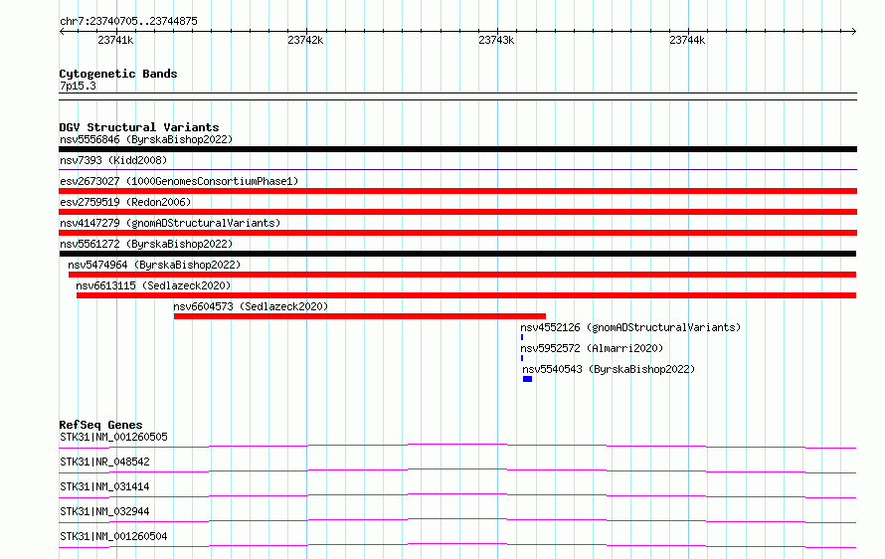Open the nsv5540543 (ByrskaBishop2022) label
Image resolution: width=885 pixels, height=559 pixels.
click(609, 369)
